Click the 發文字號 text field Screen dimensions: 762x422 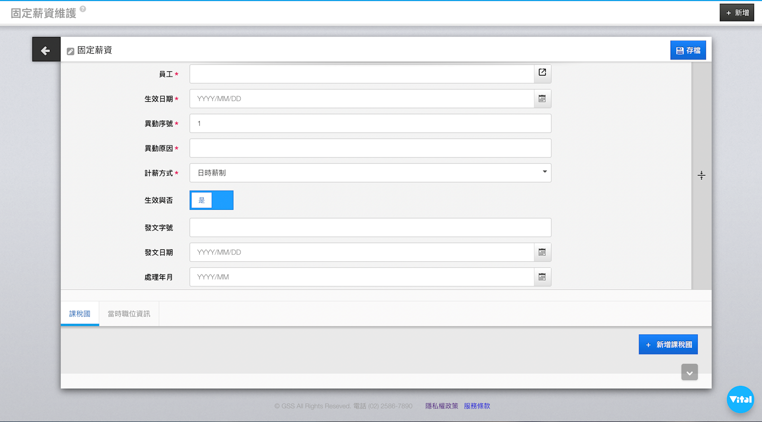370,228
